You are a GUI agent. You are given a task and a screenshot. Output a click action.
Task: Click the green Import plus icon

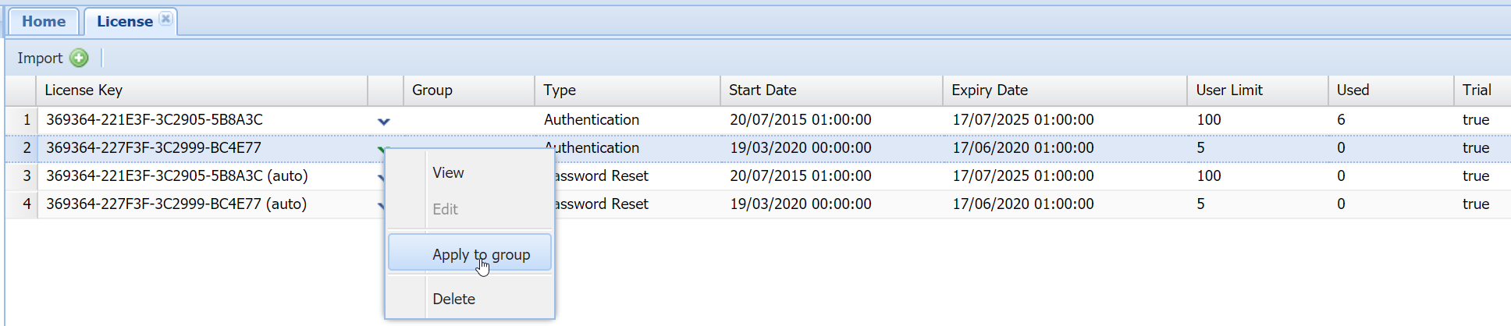79,58
